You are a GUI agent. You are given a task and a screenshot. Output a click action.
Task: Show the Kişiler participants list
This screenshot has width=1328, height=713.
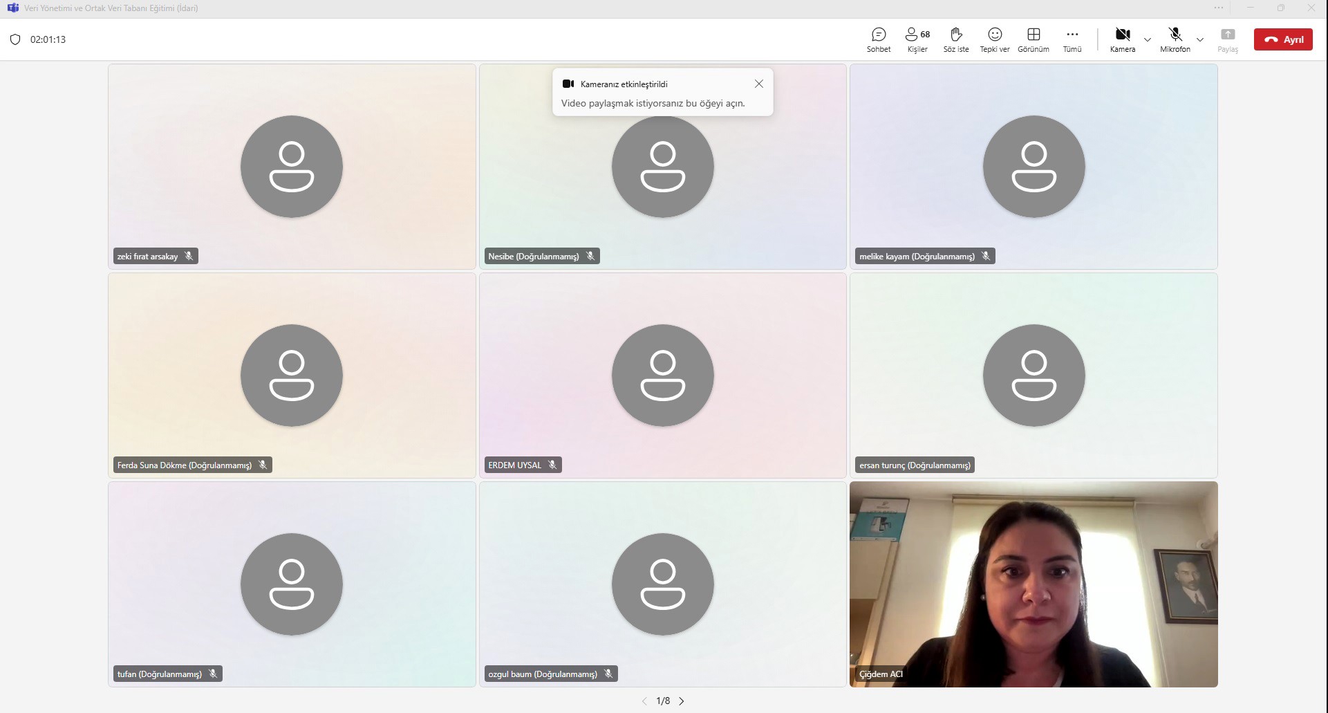(917, 40)
